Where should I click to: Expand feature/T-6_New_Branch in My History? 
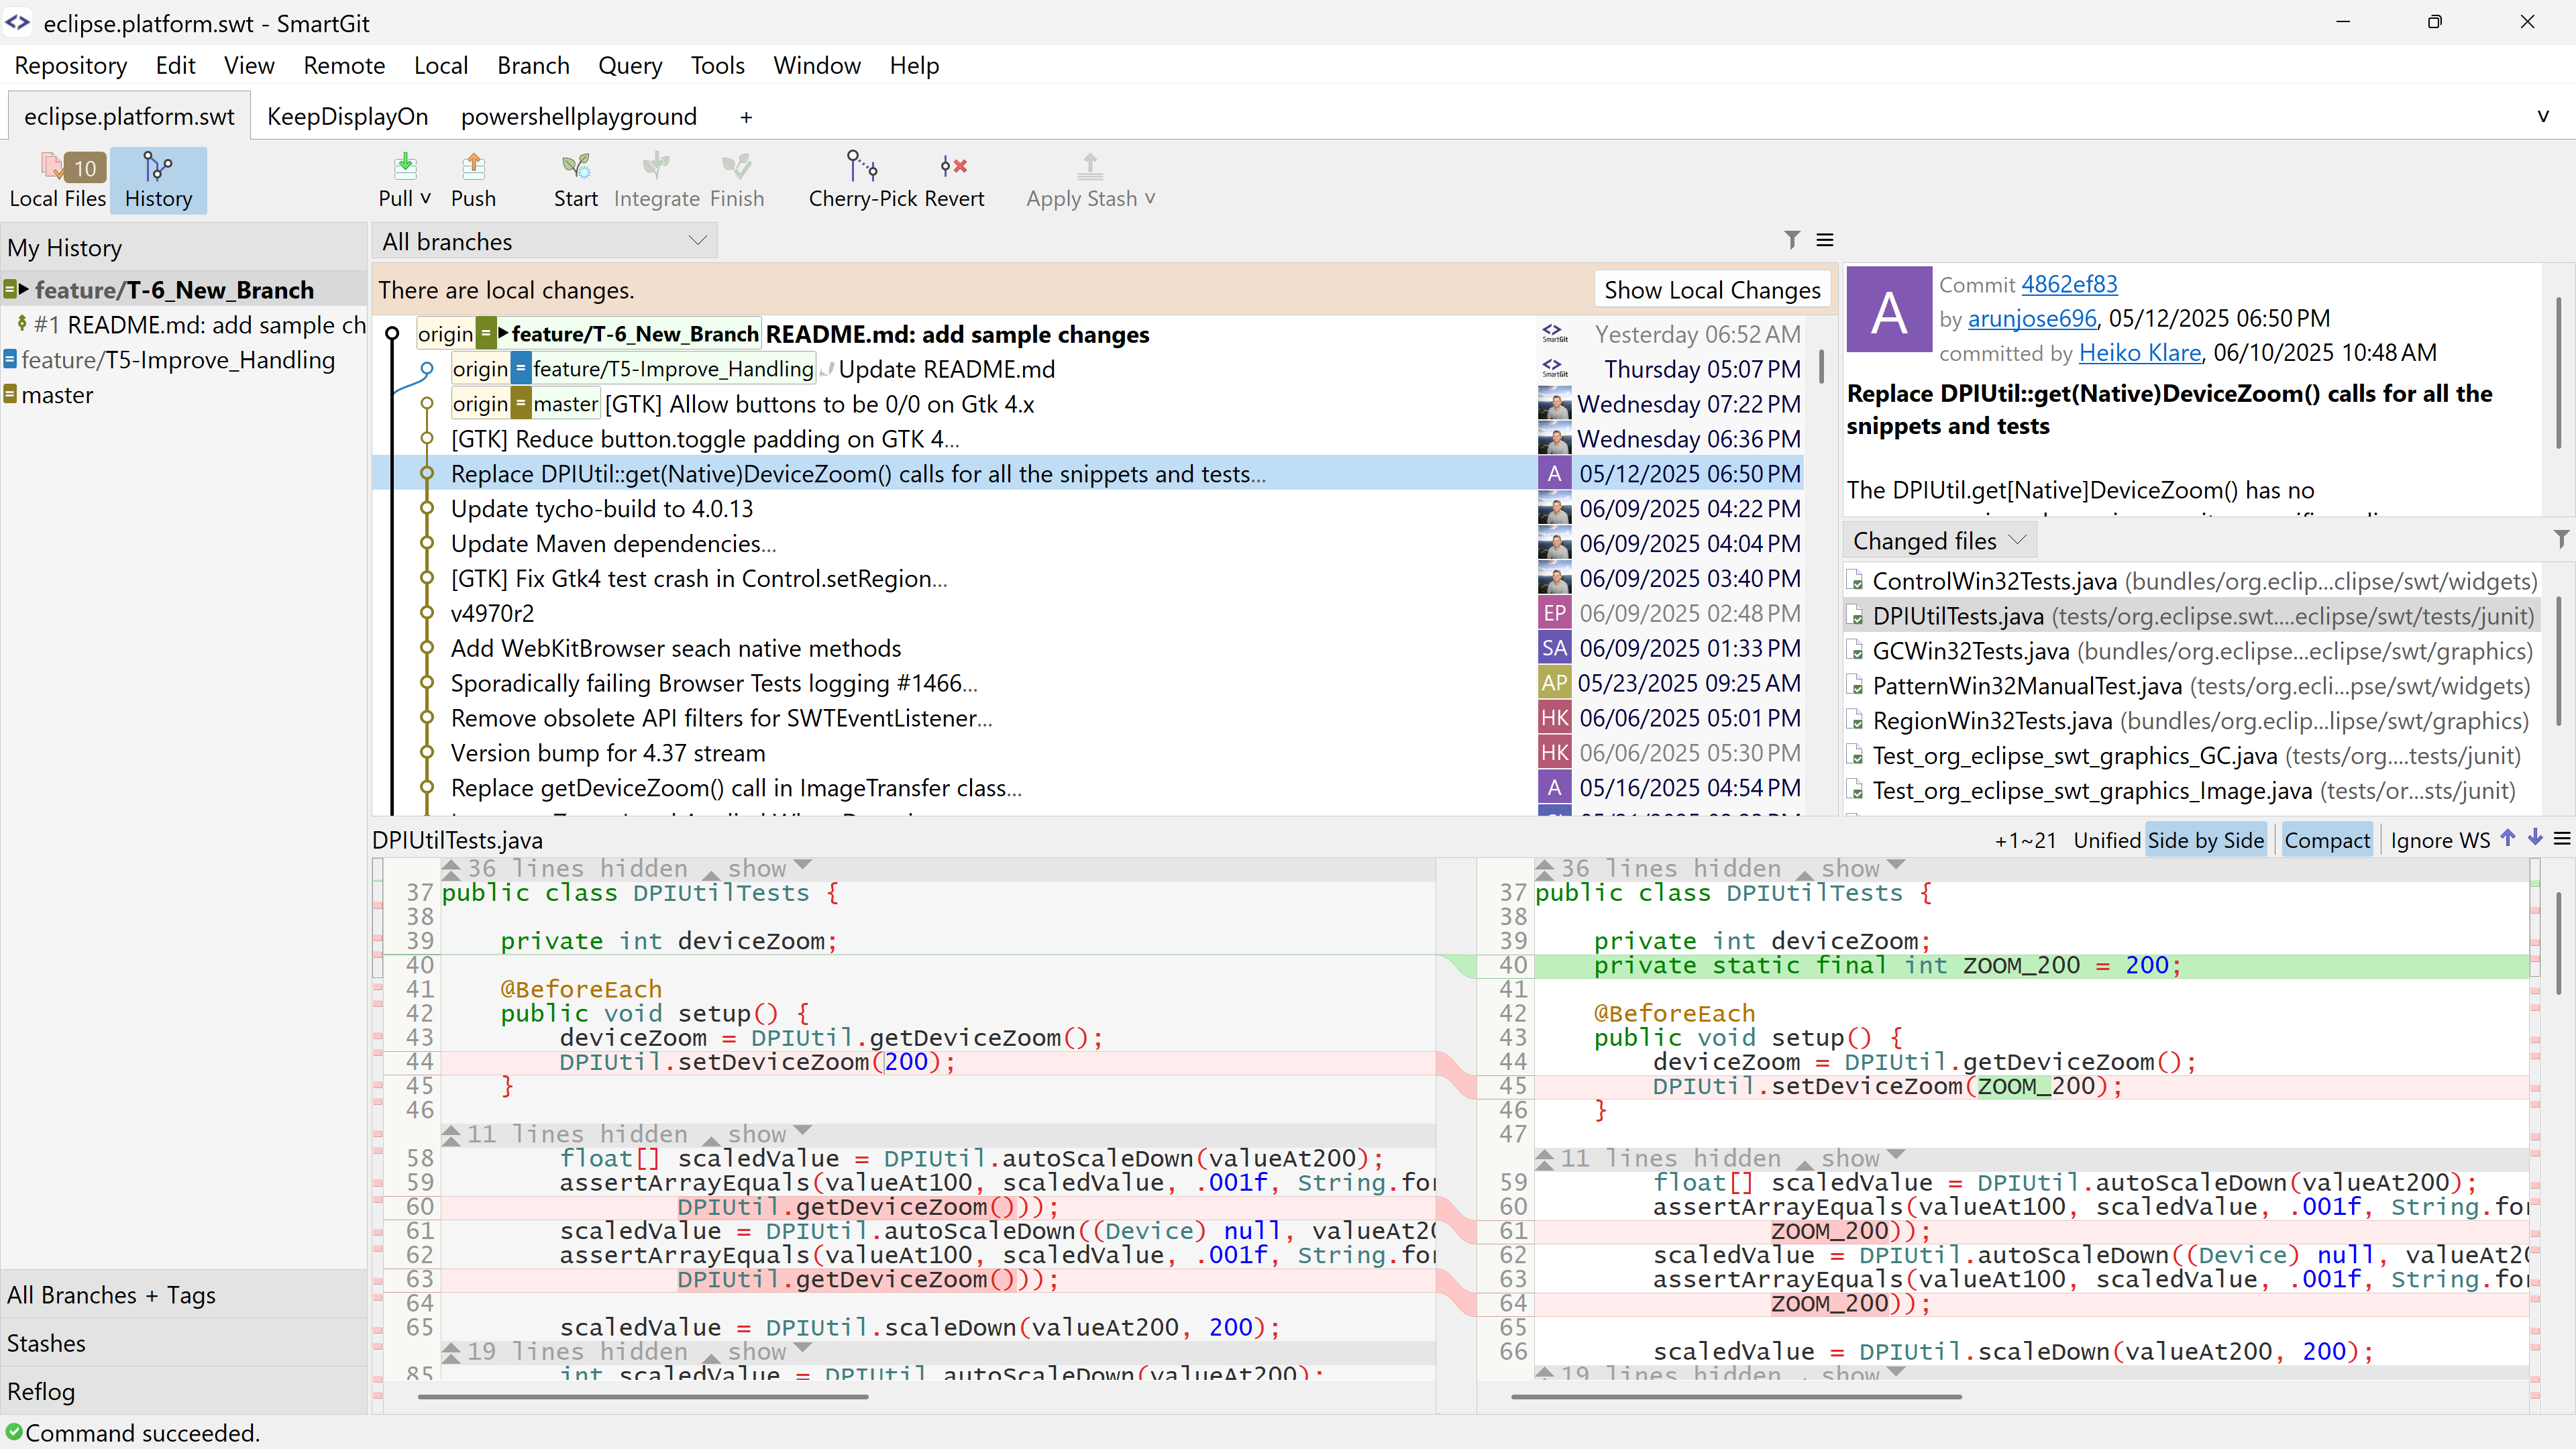[23, 290]
